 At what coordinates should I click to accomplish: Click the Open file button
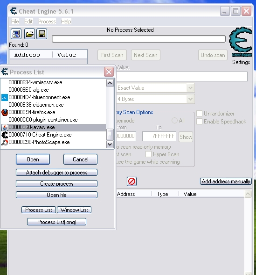57,195
